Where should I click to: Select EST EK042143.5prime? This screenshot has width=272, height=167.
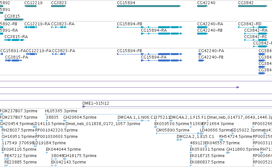click(68, 162)
